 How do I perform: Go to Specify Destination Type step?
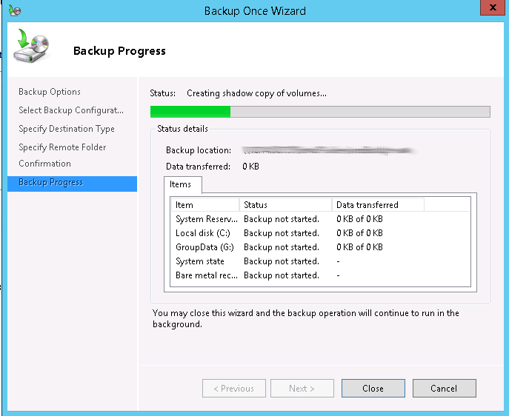pyautogui.click(x=67, y=129)
